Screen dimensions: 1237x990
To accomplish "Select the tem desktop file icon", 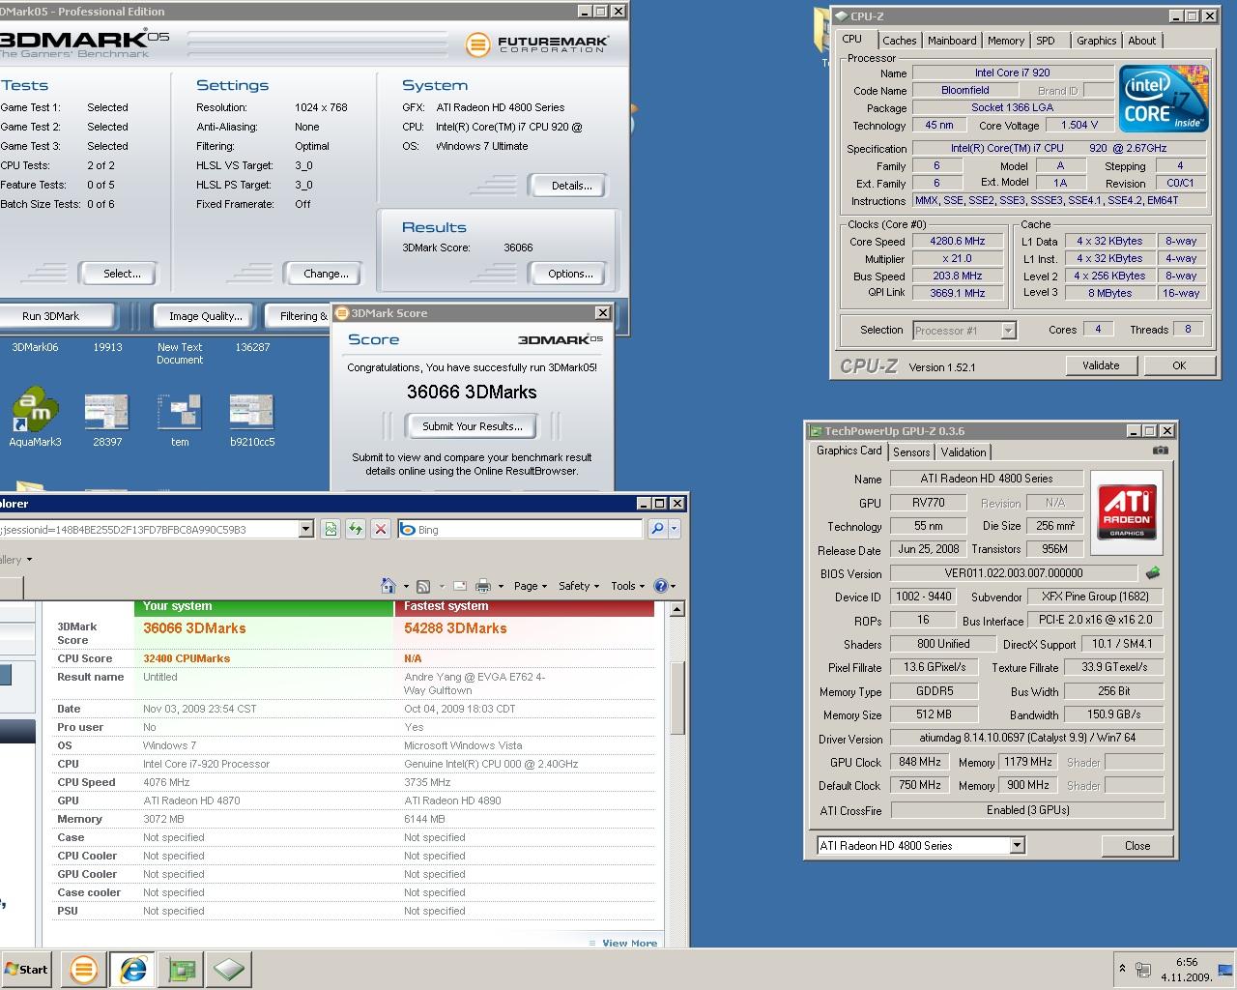I will pos(180,419).
